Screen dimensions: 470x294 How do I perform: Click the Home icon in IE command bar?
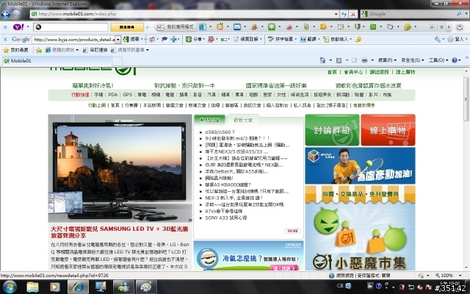pyautogui.click(x=322, y=60)
